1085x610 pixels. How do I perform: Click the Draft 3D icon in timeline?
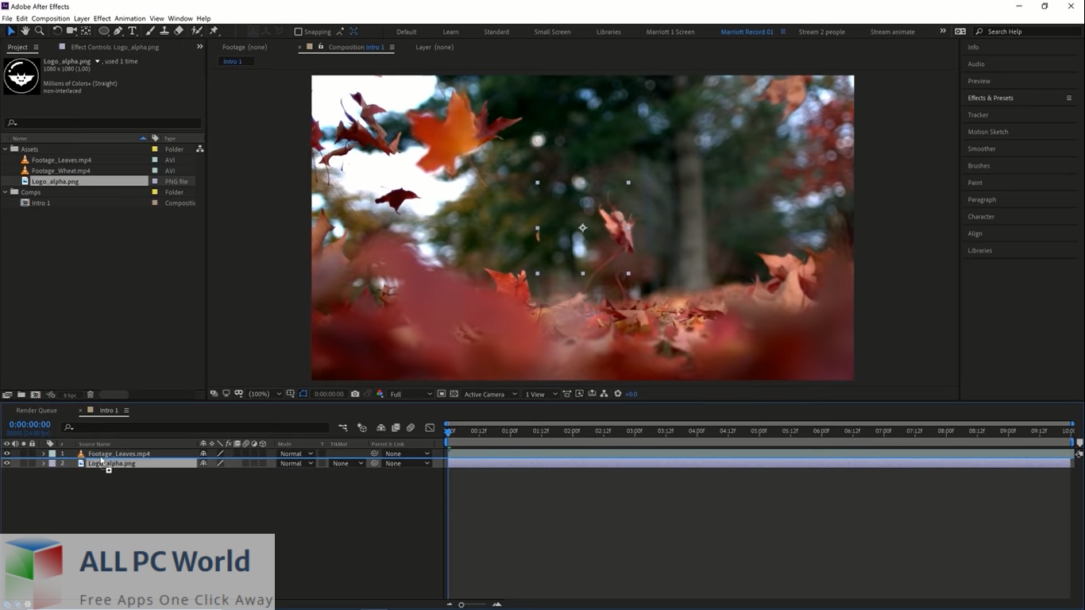(362, 427)
